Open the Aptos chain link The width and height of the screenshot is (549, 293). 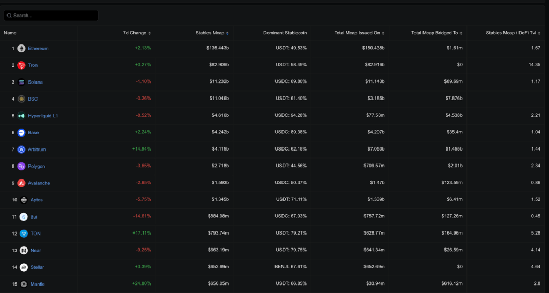pyautogui.click(x=36, y=200)
